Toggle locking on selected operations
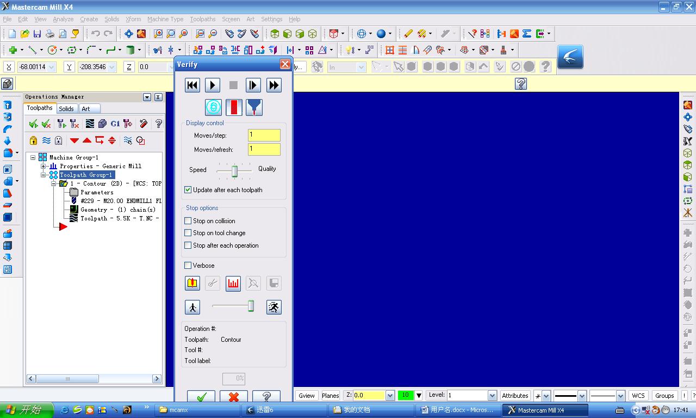Image resolution: width=696 pixels, height=418 pixels. point(34,140)
